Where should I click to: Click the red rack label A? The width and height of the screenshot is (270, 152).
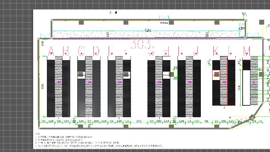pyautogui.click(x=51, y=51)
